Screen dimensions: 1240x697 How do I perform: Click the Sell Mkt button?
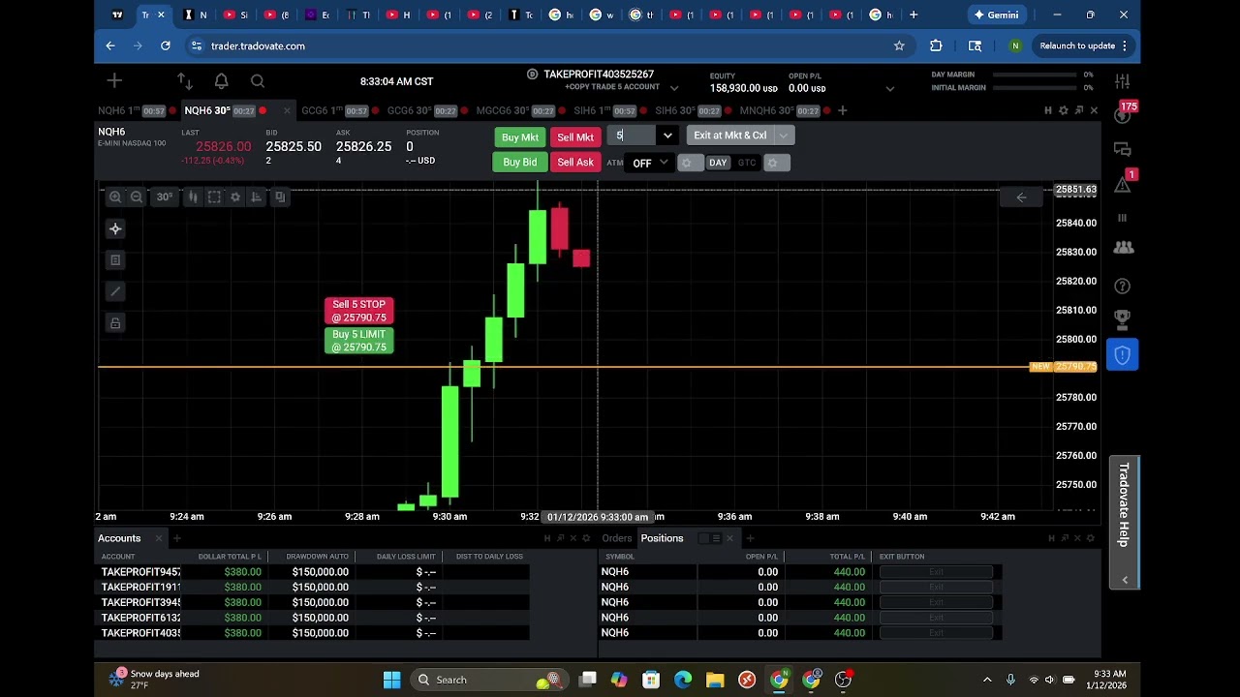[x=575, y=137]
